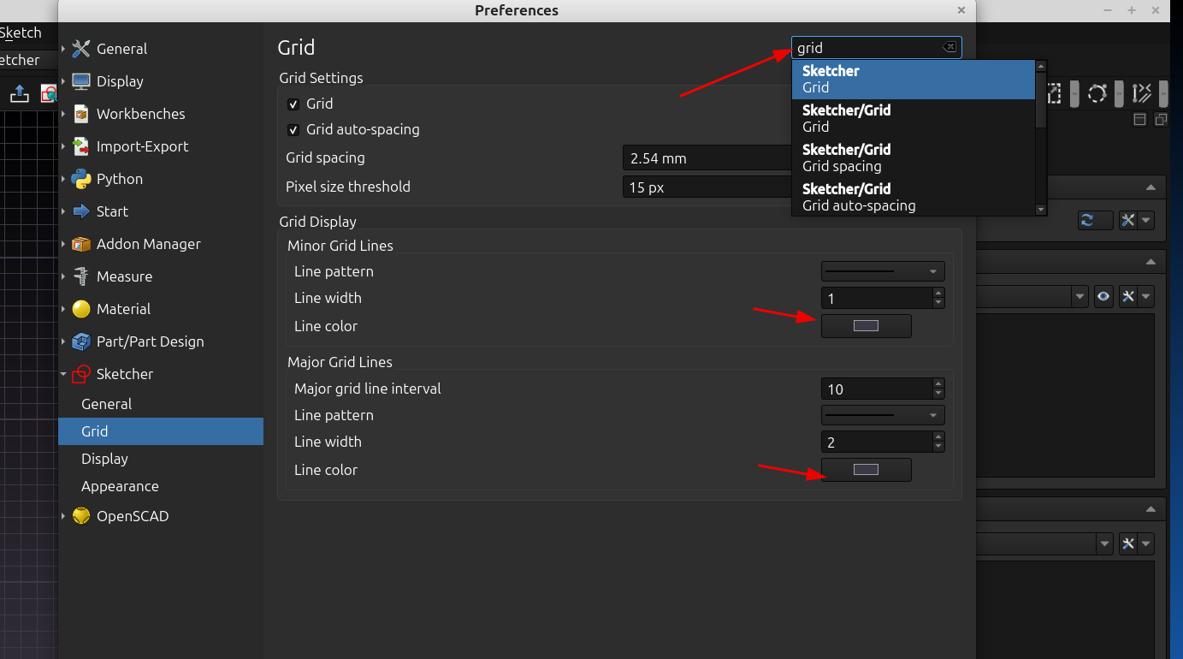Click the Grid spacing value field
1183x659 pixels.
pyautogui.click(x=708, y=158)
